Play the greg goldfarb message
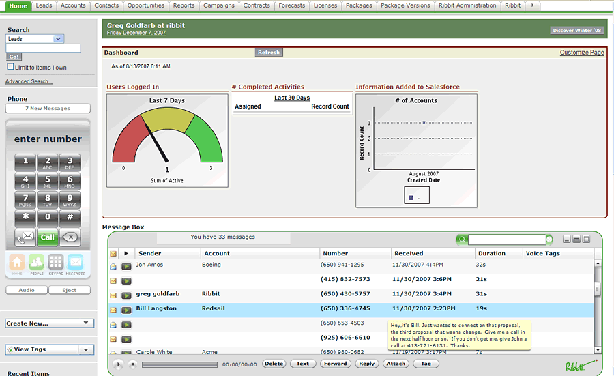Image resolution: width=614 pixels, height=376 pixels. (x=126, y=295)
